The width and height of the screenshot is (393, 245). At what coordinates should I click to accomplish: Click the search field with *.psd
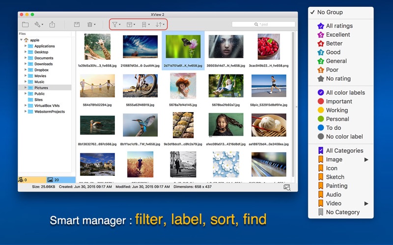pyautogui.click(x=263, y=24)
